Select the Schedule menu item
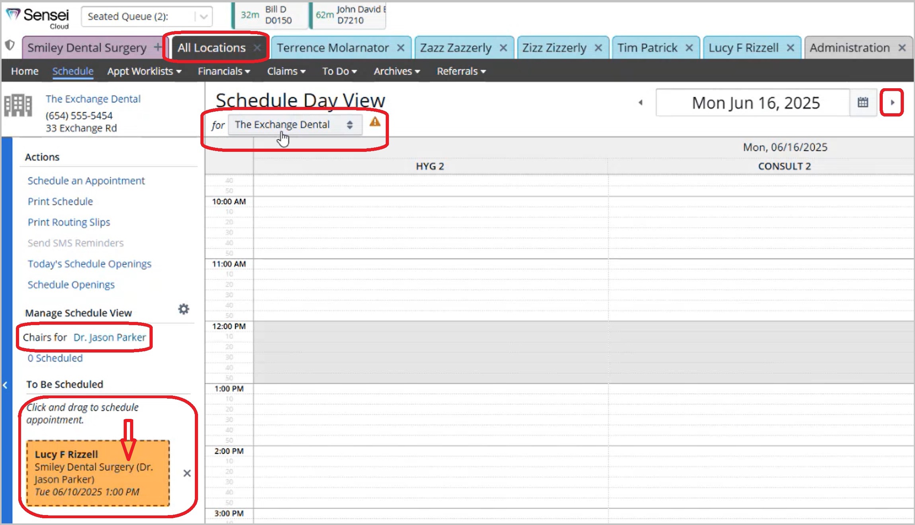The image size is (915, 525). coord(73,71)
